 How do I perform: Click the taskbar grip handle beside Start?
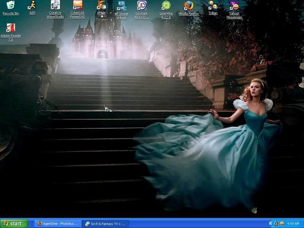[32, 223]
